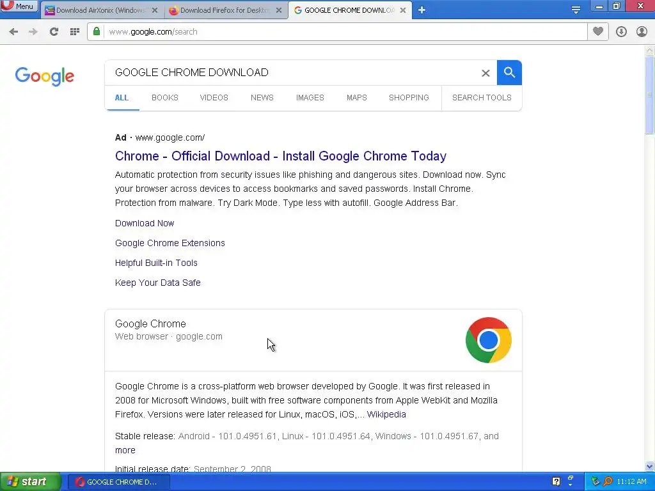Open the Chrome Official Download ad headline
This screenshot has width=655, height=491.
coord(281,156)
